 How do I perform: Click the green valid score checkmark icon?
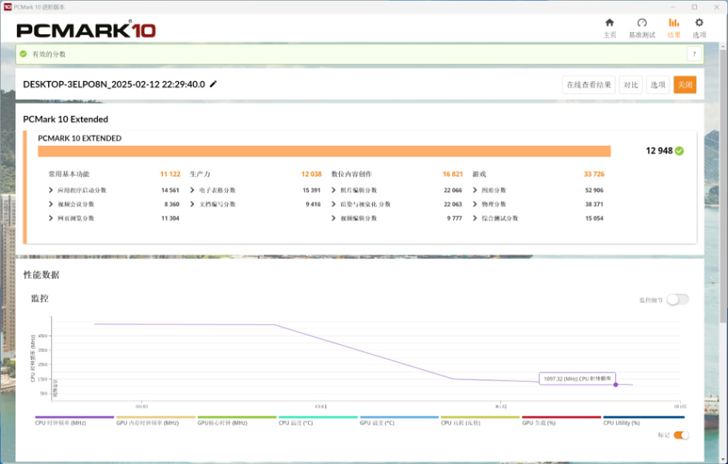23,54
